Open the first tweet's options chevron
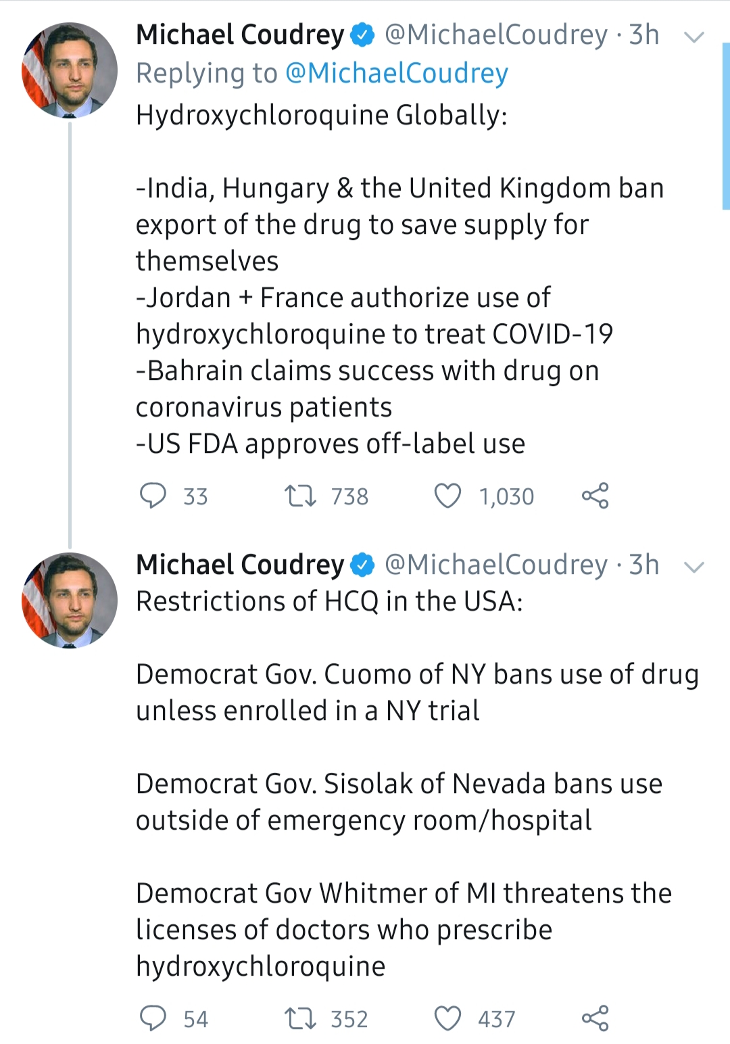 694,37
